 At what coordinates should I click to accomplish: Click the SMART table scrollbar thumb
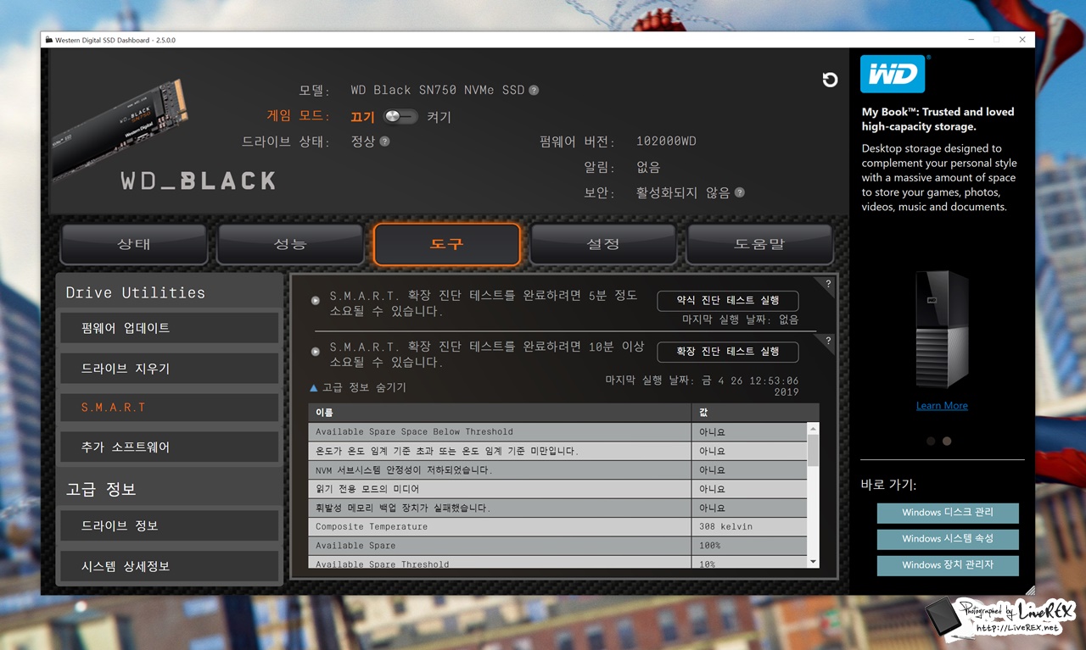(x=813, y=450)
